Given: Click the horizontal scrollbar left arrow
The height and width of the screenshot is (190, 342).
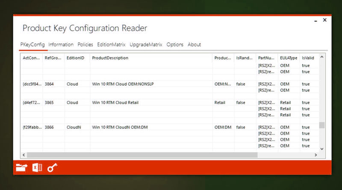Looking at the screenshot, I should [x=23, y=155].
